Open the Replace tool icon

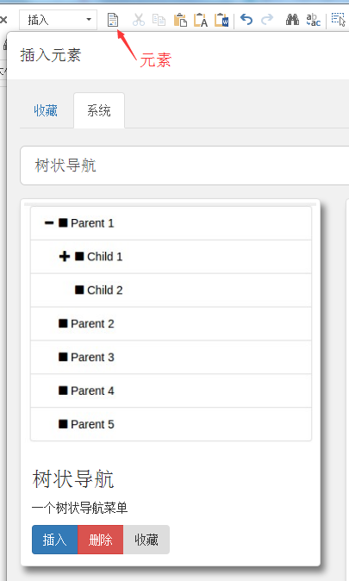click(313, 20)
